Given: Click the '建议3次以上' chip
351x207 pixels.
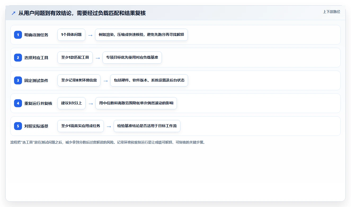Looking at the screenshot, I should point(72,103).
